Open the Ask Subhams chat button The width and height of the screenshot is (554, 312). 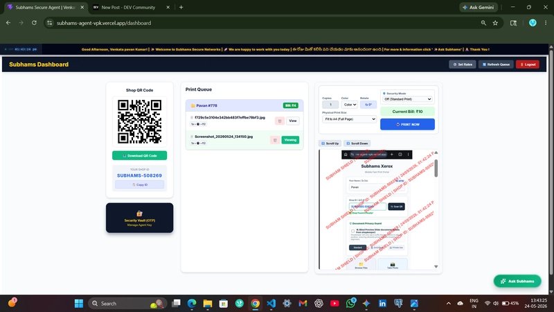tap(517, 281)
